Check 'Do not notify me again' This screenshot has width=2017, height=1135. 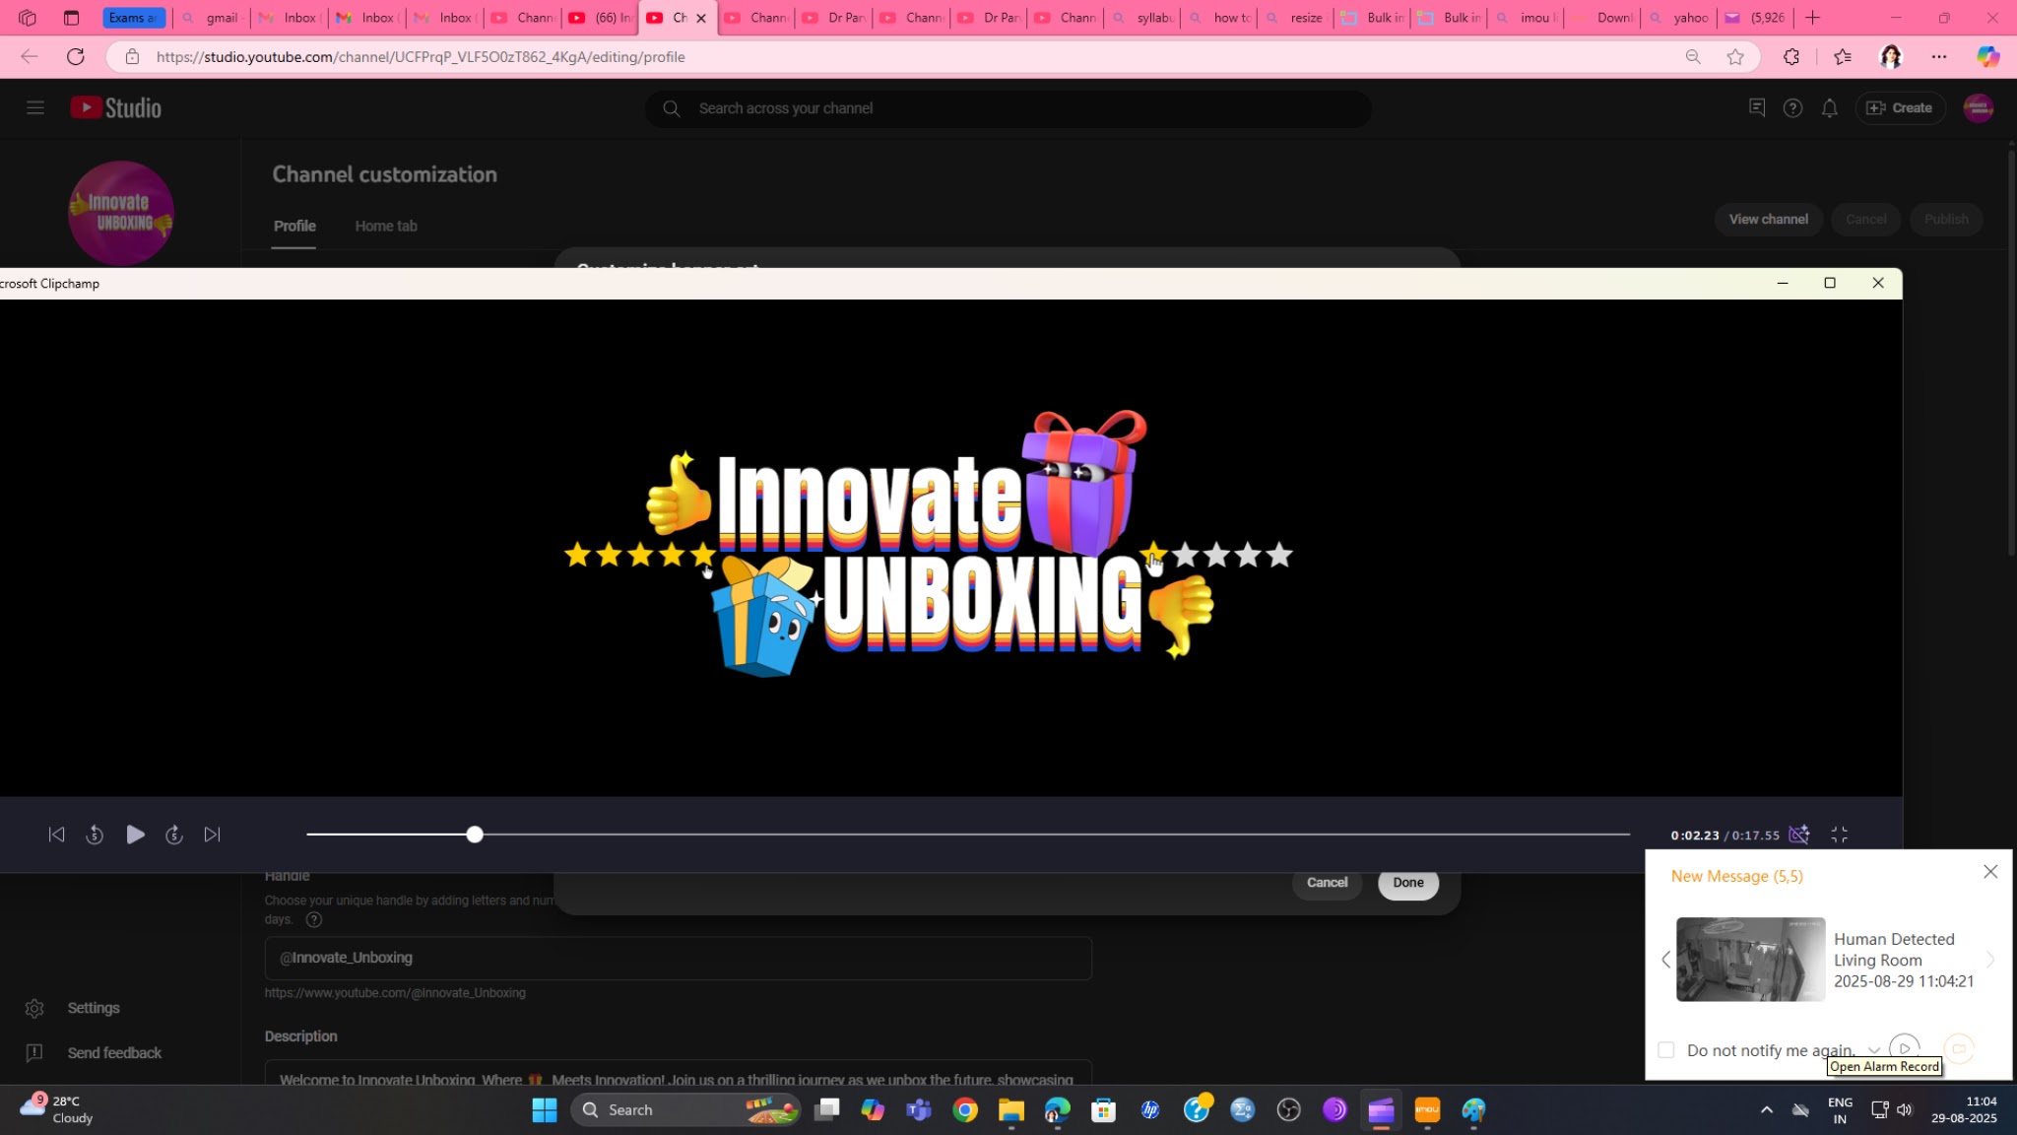click(x=1666, y=1050)
